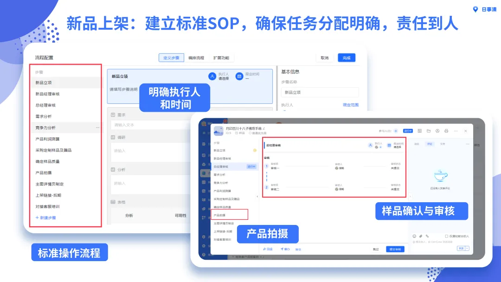
Task: Select 新品经理审核 step in 流程配置 list
Action: click(x=65, y=94)
